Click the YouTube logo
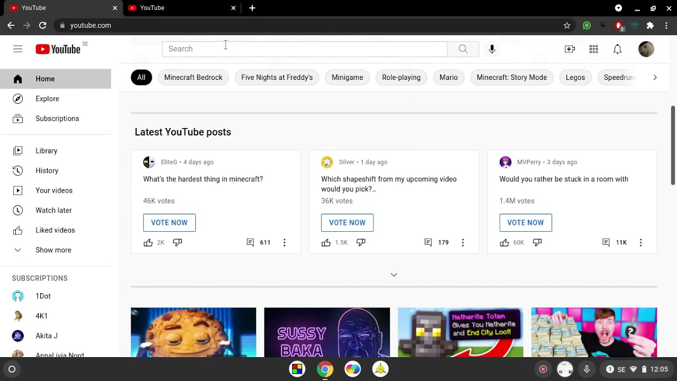The width and height of the screenshot is (677, 381). pos(58,49)
